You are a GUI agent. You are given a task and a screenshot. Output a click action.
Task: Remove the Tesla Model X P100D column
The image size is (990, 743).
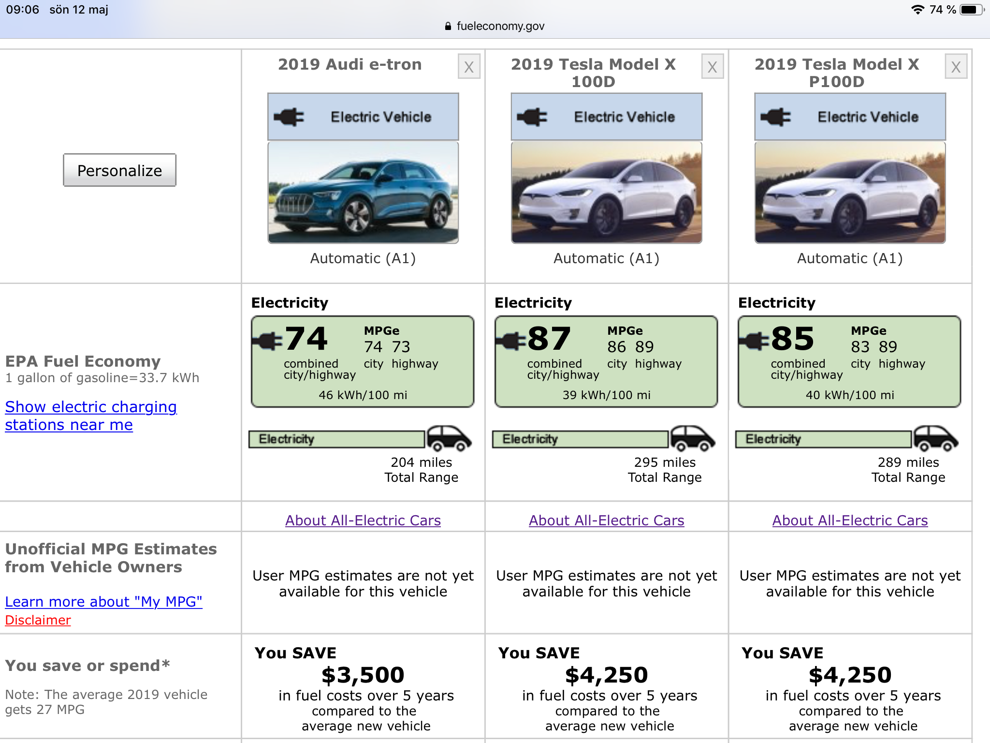956,67
